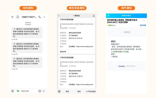This screenshot has height=98, width=156.
Task: Tap the 一搜百应 banner in email body
Action: coord(126,32)
